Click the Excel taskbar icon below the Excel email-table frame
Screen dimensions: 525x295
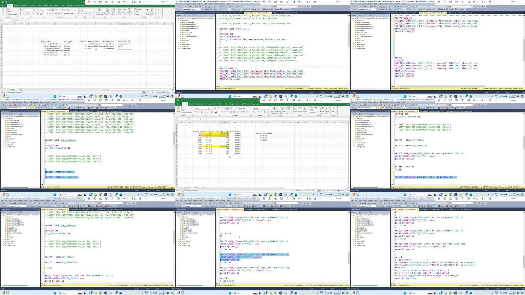(121, 96)
